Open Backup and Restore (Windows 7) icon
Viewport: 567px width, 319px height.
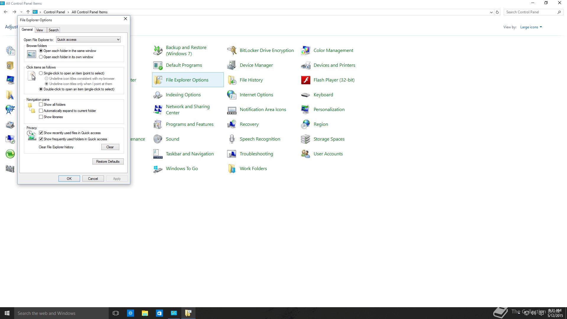click(158, 51)
